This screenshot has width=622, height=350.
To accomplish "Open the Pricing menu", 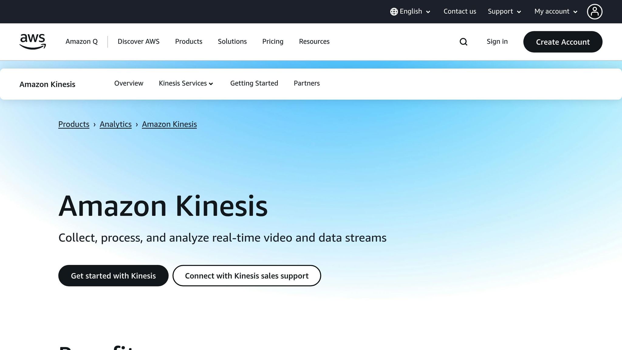I will 273,42.
